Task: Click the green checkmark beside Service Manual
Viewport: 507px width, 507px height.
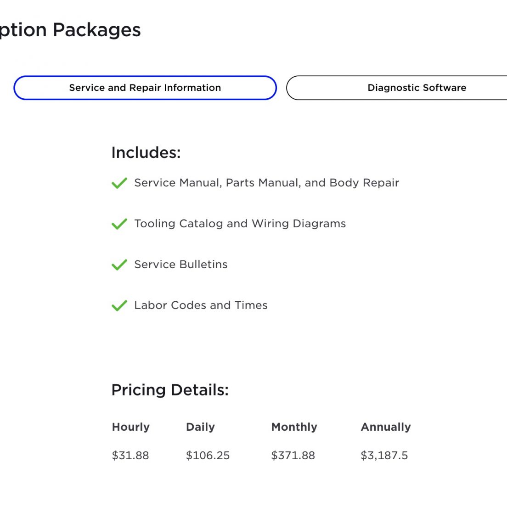Action: [x=119, y=183]
